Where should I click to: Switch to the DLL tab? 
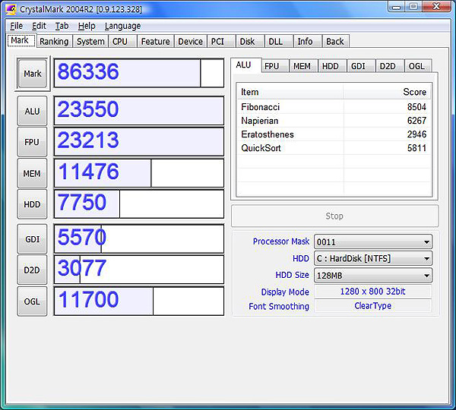click(x=278, y=41)
